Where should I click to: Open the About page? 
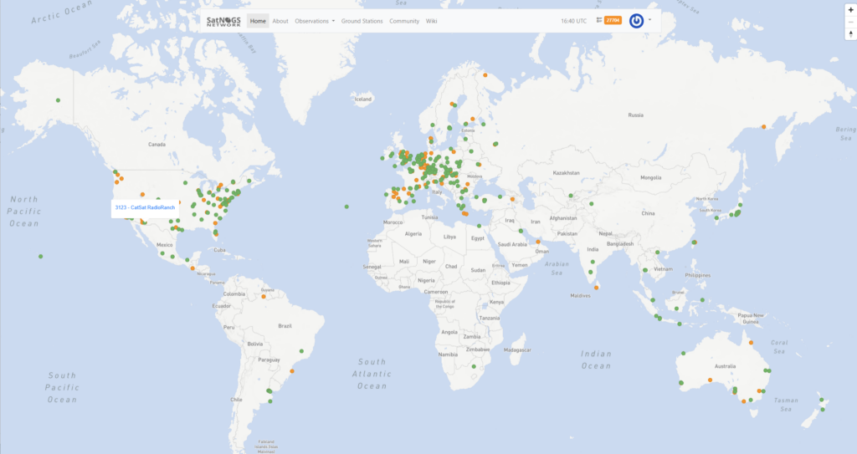280,21
